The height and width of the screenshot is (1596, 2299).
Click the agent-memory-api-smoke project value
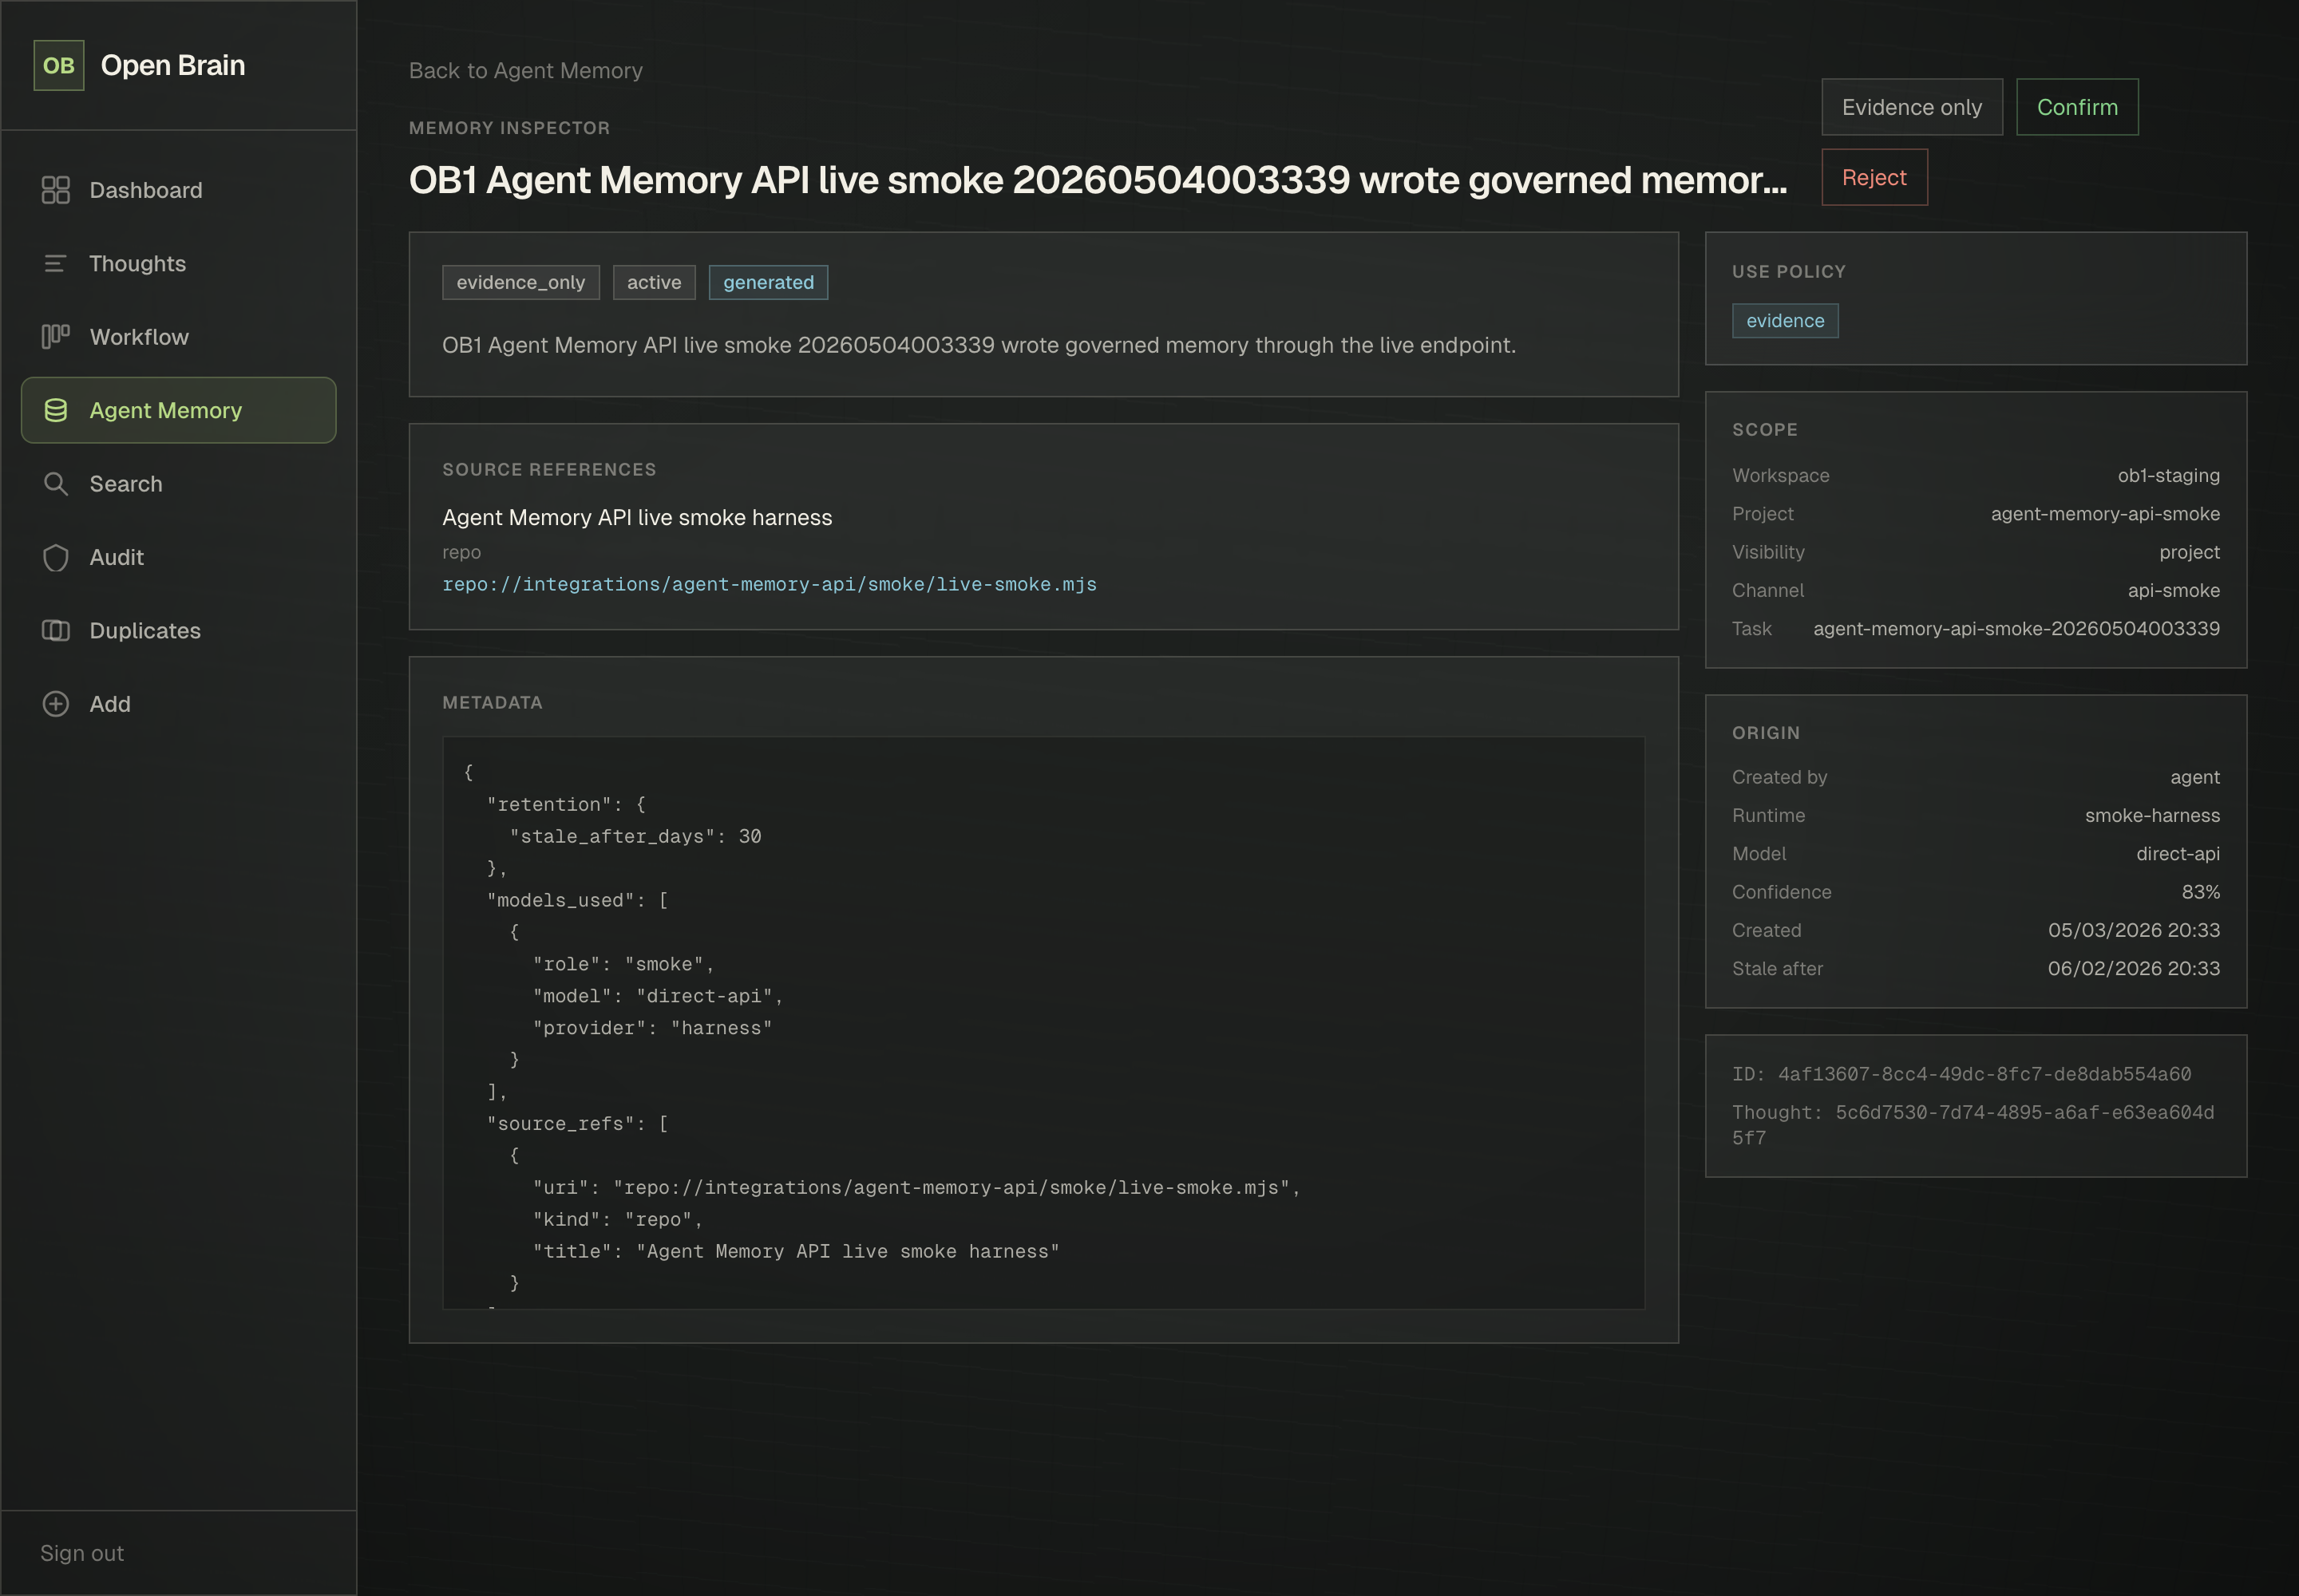(x=2105, y=514)
